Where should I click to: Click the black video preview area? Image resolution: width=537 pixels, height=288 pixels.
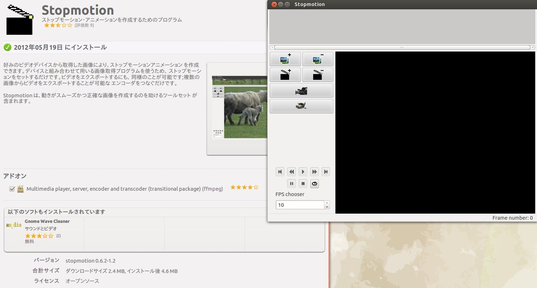coord(435,132)
